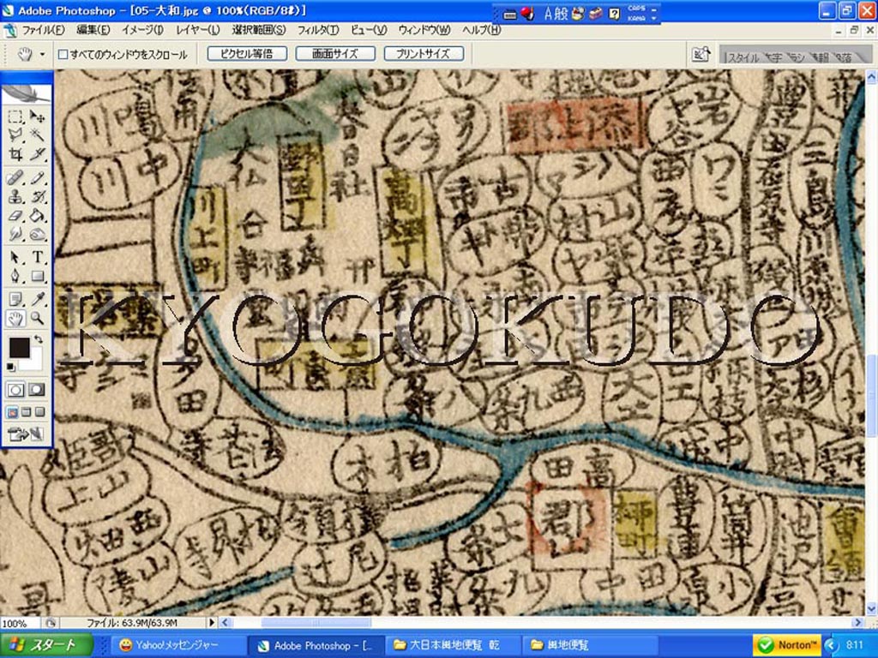This screenshot has height=658, width=878.
Task: Click the horizontal scrollbar thumb
Action: [x=316, y=622]
